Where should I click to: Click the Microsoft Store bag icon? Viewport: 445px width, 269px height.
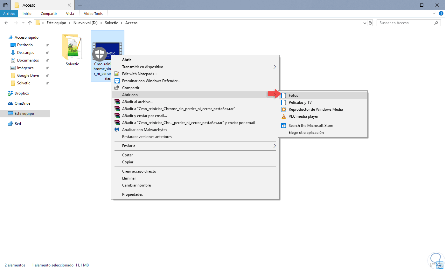283,126
